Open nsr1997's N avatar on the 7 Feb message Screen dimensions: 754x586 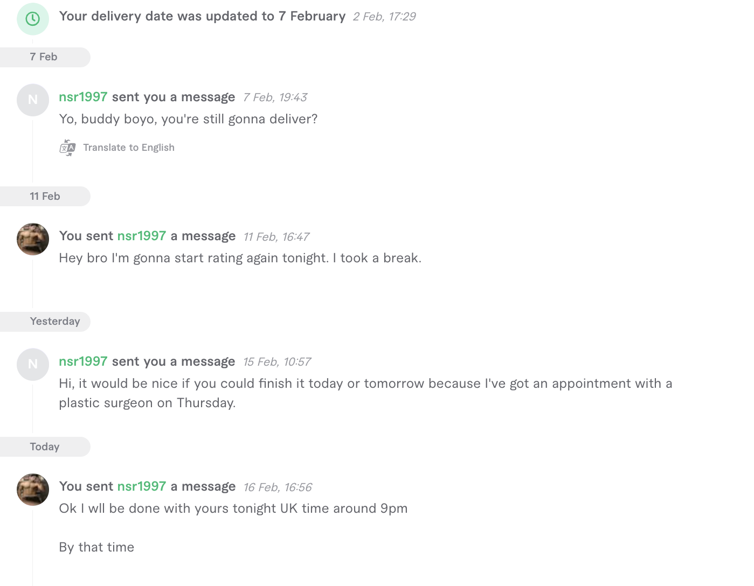pos(33,100)
